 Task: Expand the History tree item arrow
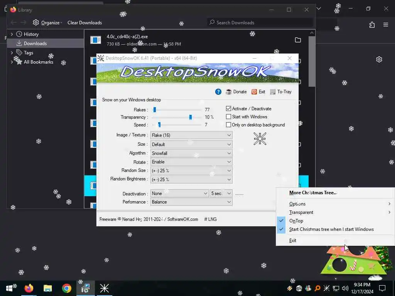pos(12,34)
